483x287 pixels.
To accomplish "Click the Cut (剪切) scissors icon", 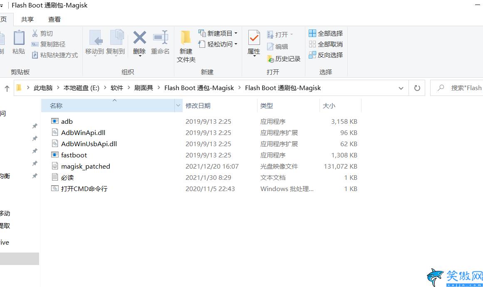I will 35,33.
